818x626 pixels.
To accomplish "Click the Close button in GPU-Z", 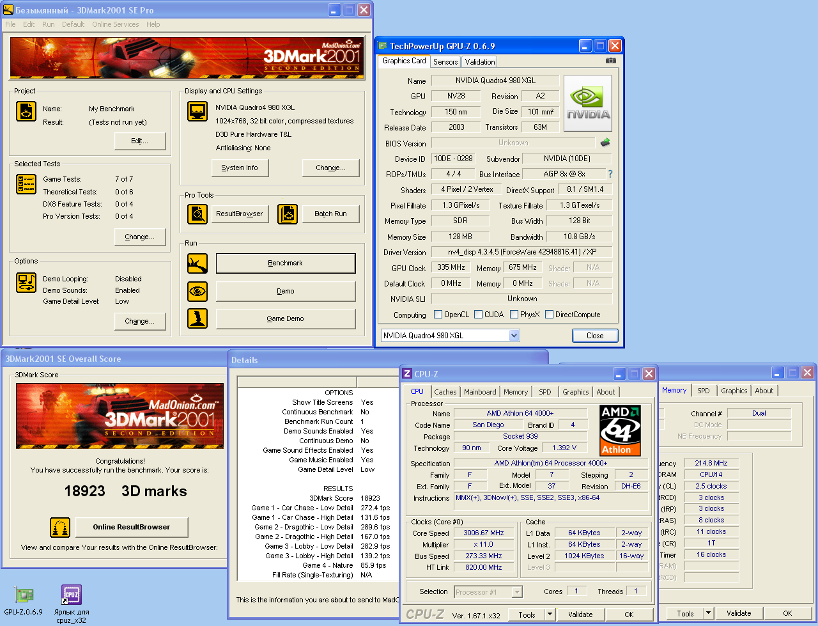I will point(595,336).
